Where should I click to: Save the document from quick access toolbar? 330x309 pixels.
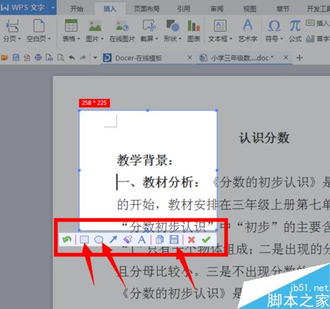pos(16,57)
